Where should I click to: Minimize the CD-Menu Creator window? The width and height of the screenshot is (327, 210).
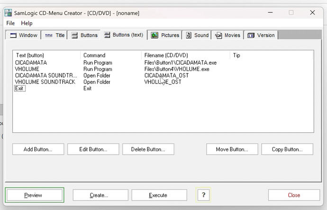coord(270,12)
